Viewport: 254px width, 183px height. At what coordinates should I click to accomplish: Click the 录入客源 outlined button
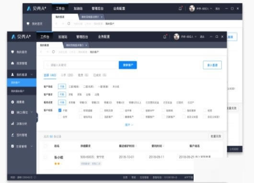pos(212,65)
